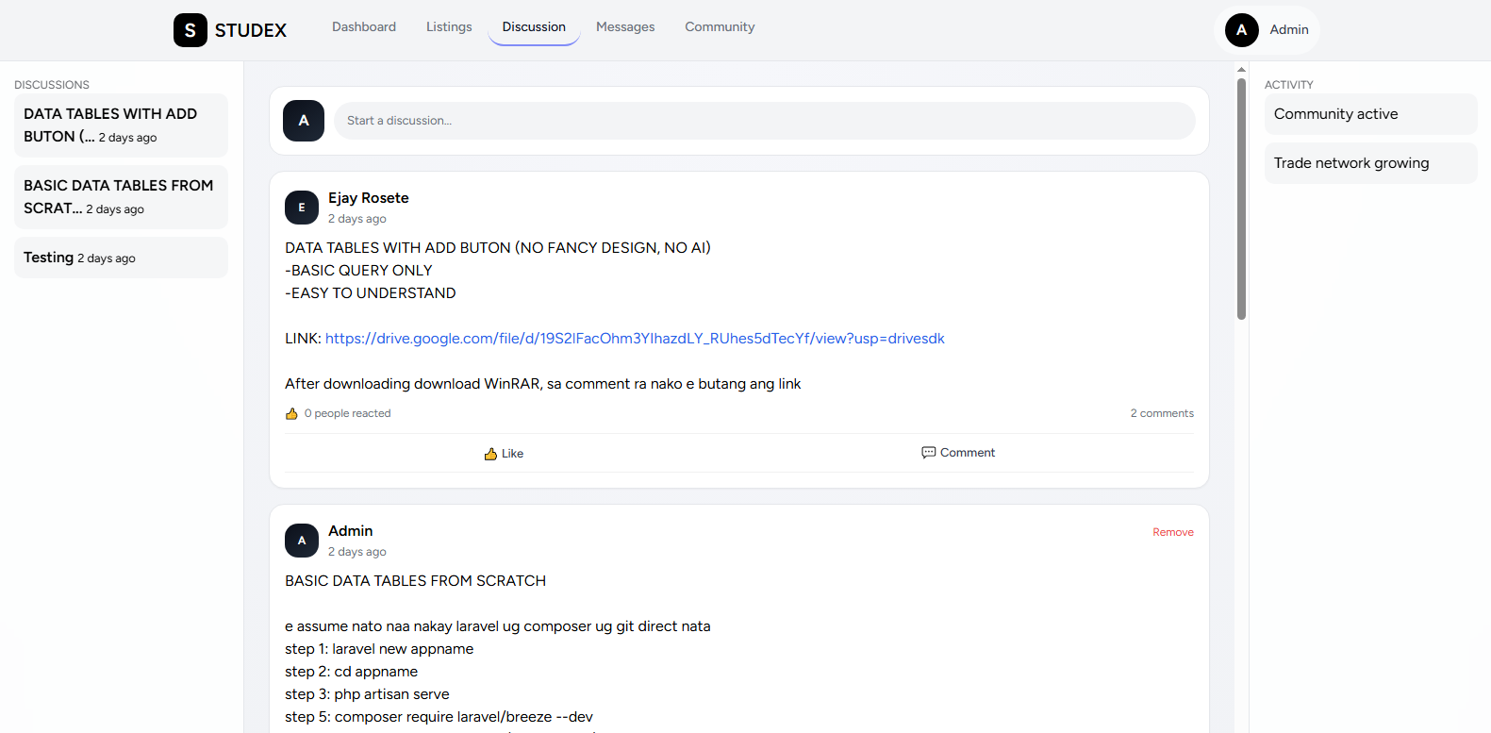Viewport: 1491px width, 733px height.
Task: Click the Community active activity item
Action: [x=1370, y=114]
